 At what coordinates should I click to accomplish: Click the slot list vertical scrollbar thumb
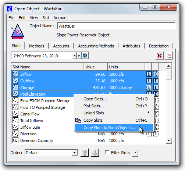tap(169, 74)
